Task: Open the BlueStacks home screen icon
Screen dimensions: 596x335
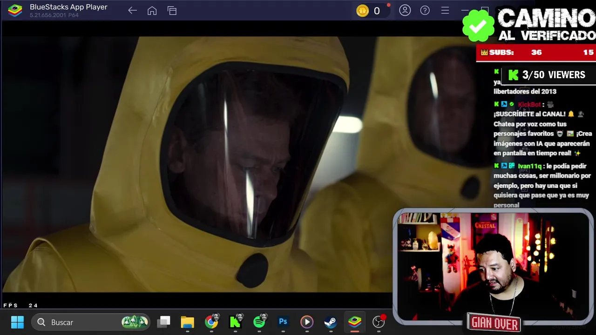Action: (x=152, y=11)
